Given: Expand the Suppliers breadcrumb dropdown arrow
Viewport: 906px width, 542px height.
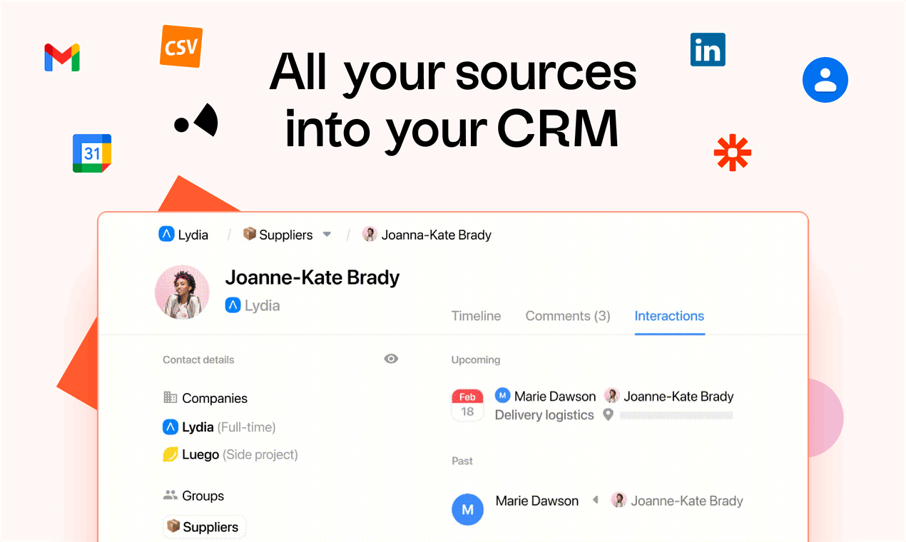Looking at the screenshot, I should tap(327, 234).
